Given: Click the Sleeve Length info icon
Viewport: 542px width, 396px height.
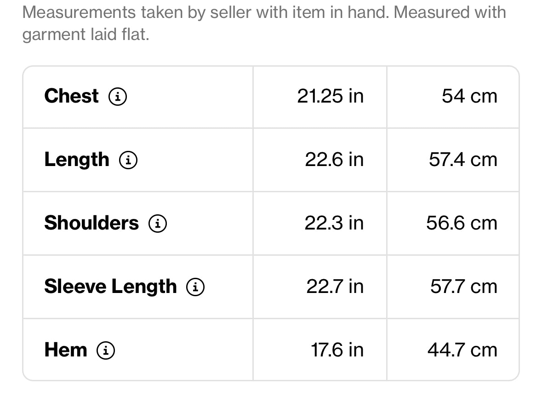Looking at the screenshot, I should pyautogui.click(x=195, y=287).
